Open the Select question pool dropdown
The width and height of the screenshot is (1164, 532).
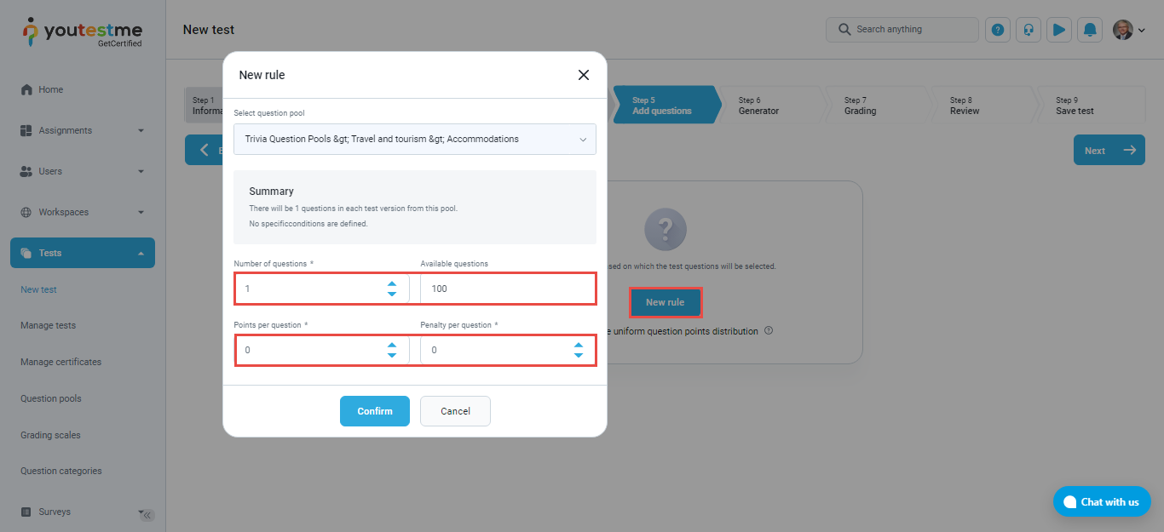click(415, 139)
